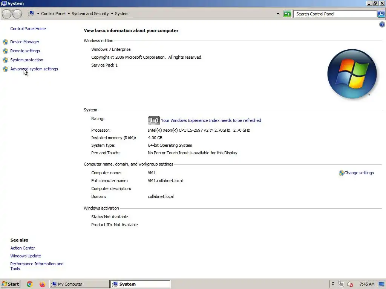The width and height of the screenshot is (386, 289).
Task: Switch to My Computer taskbar window
Action: click(x=79, y=284)
